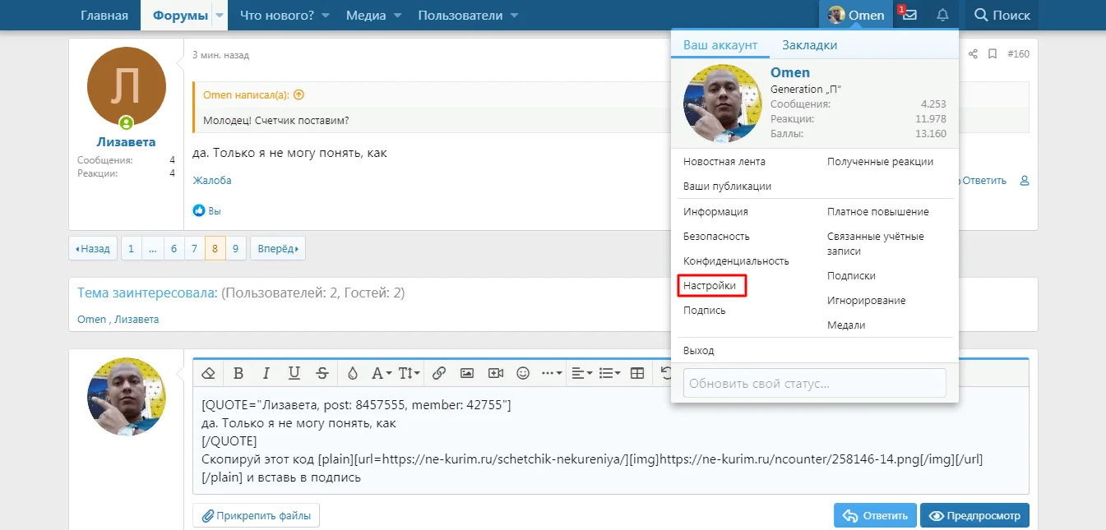
Task: Toggle italic text formatting
Action: tap(266, 373)
